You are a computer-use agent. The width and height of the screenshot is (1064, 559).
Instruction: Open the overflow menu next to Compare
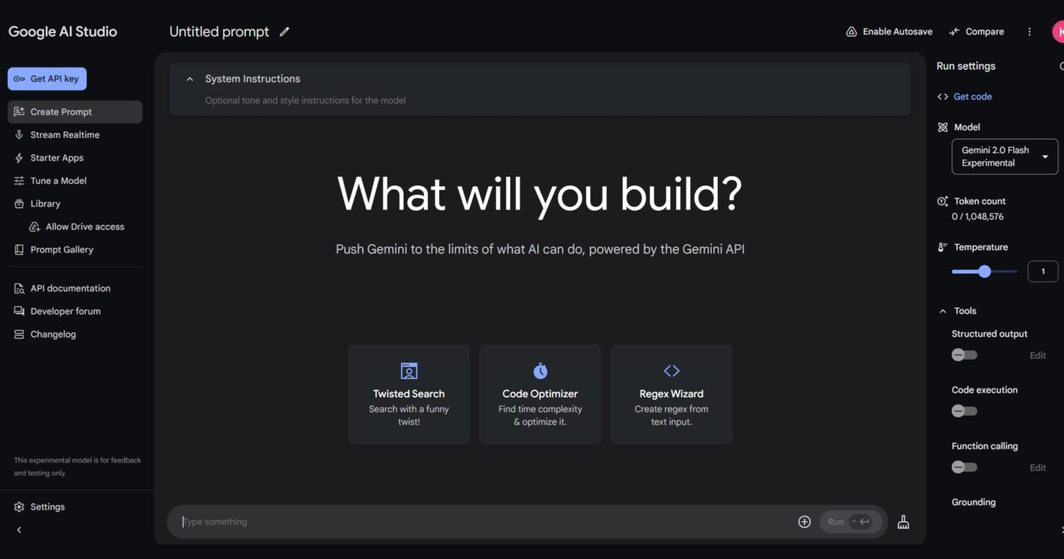[x=1030, y=31]
